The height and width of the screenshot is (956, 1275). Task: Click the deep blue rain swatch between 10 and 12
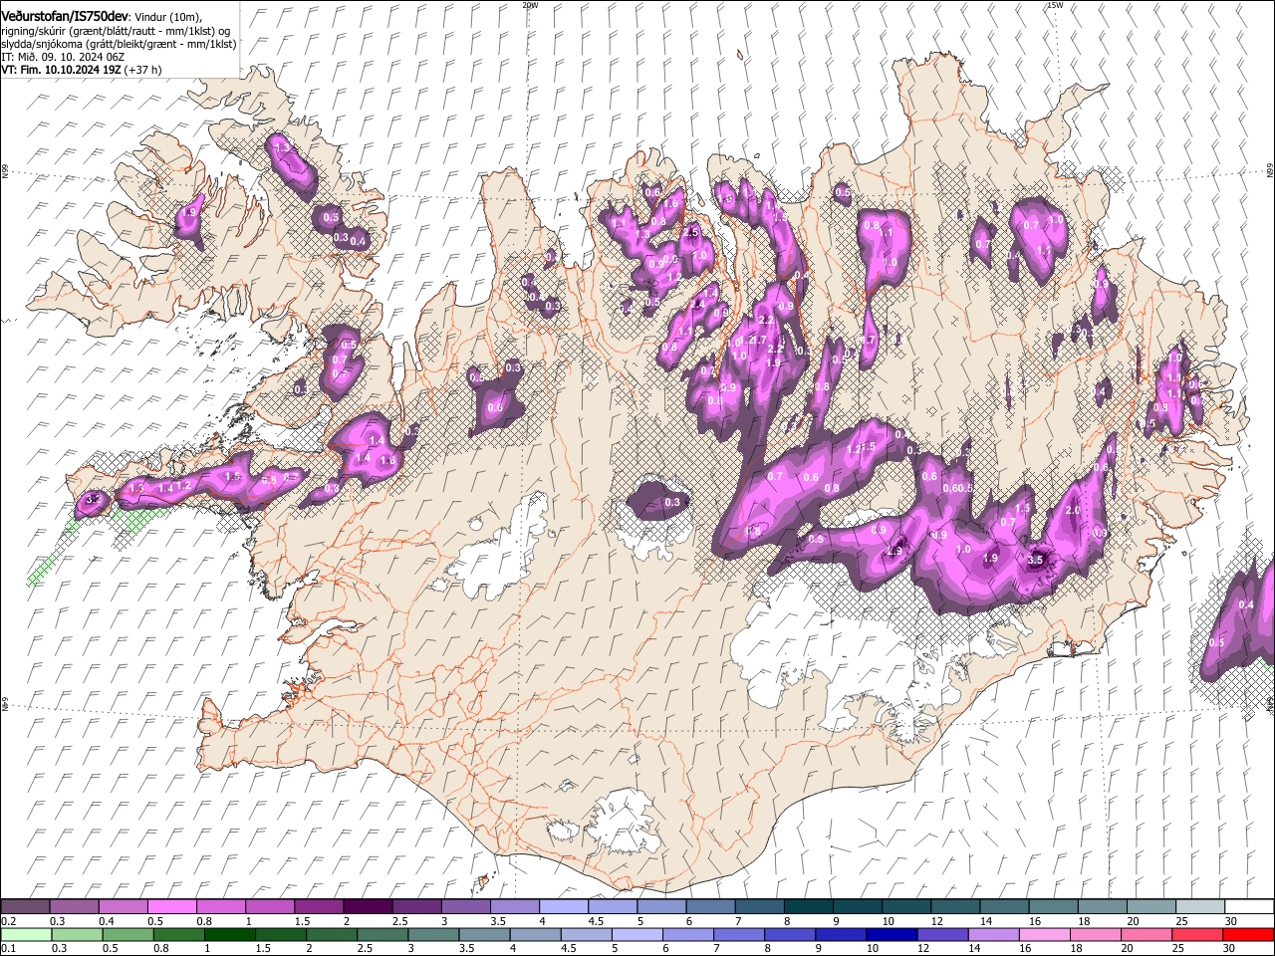click(x=890, y=934)
